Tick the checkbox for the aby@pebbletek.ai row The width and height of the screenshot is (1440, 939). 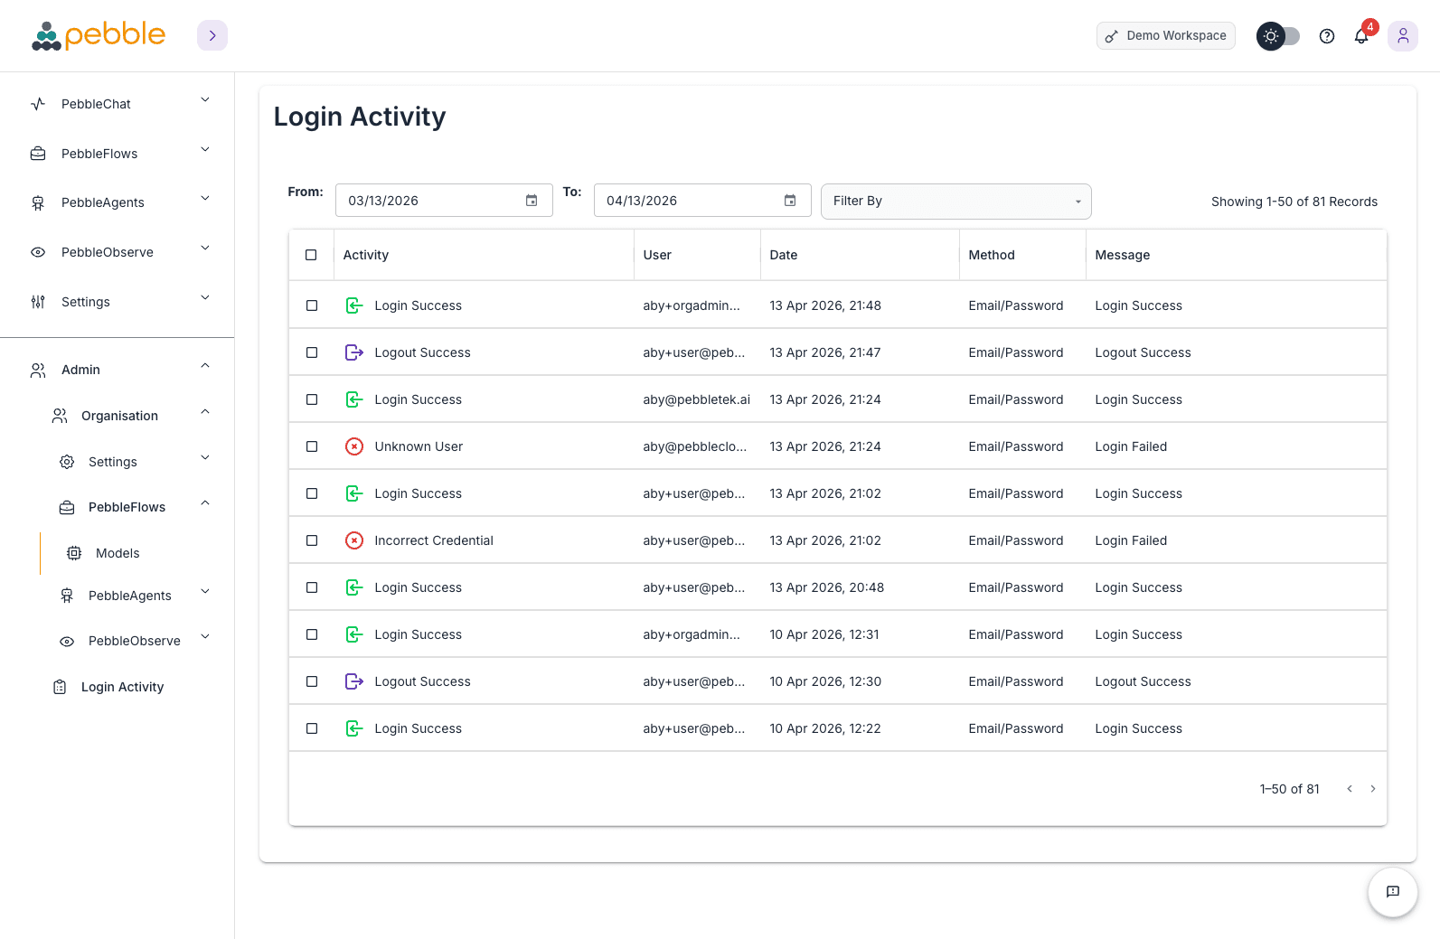point(312,399)
